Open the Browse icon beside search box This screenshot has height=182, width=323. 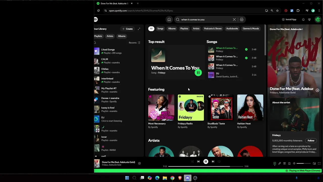241,19
